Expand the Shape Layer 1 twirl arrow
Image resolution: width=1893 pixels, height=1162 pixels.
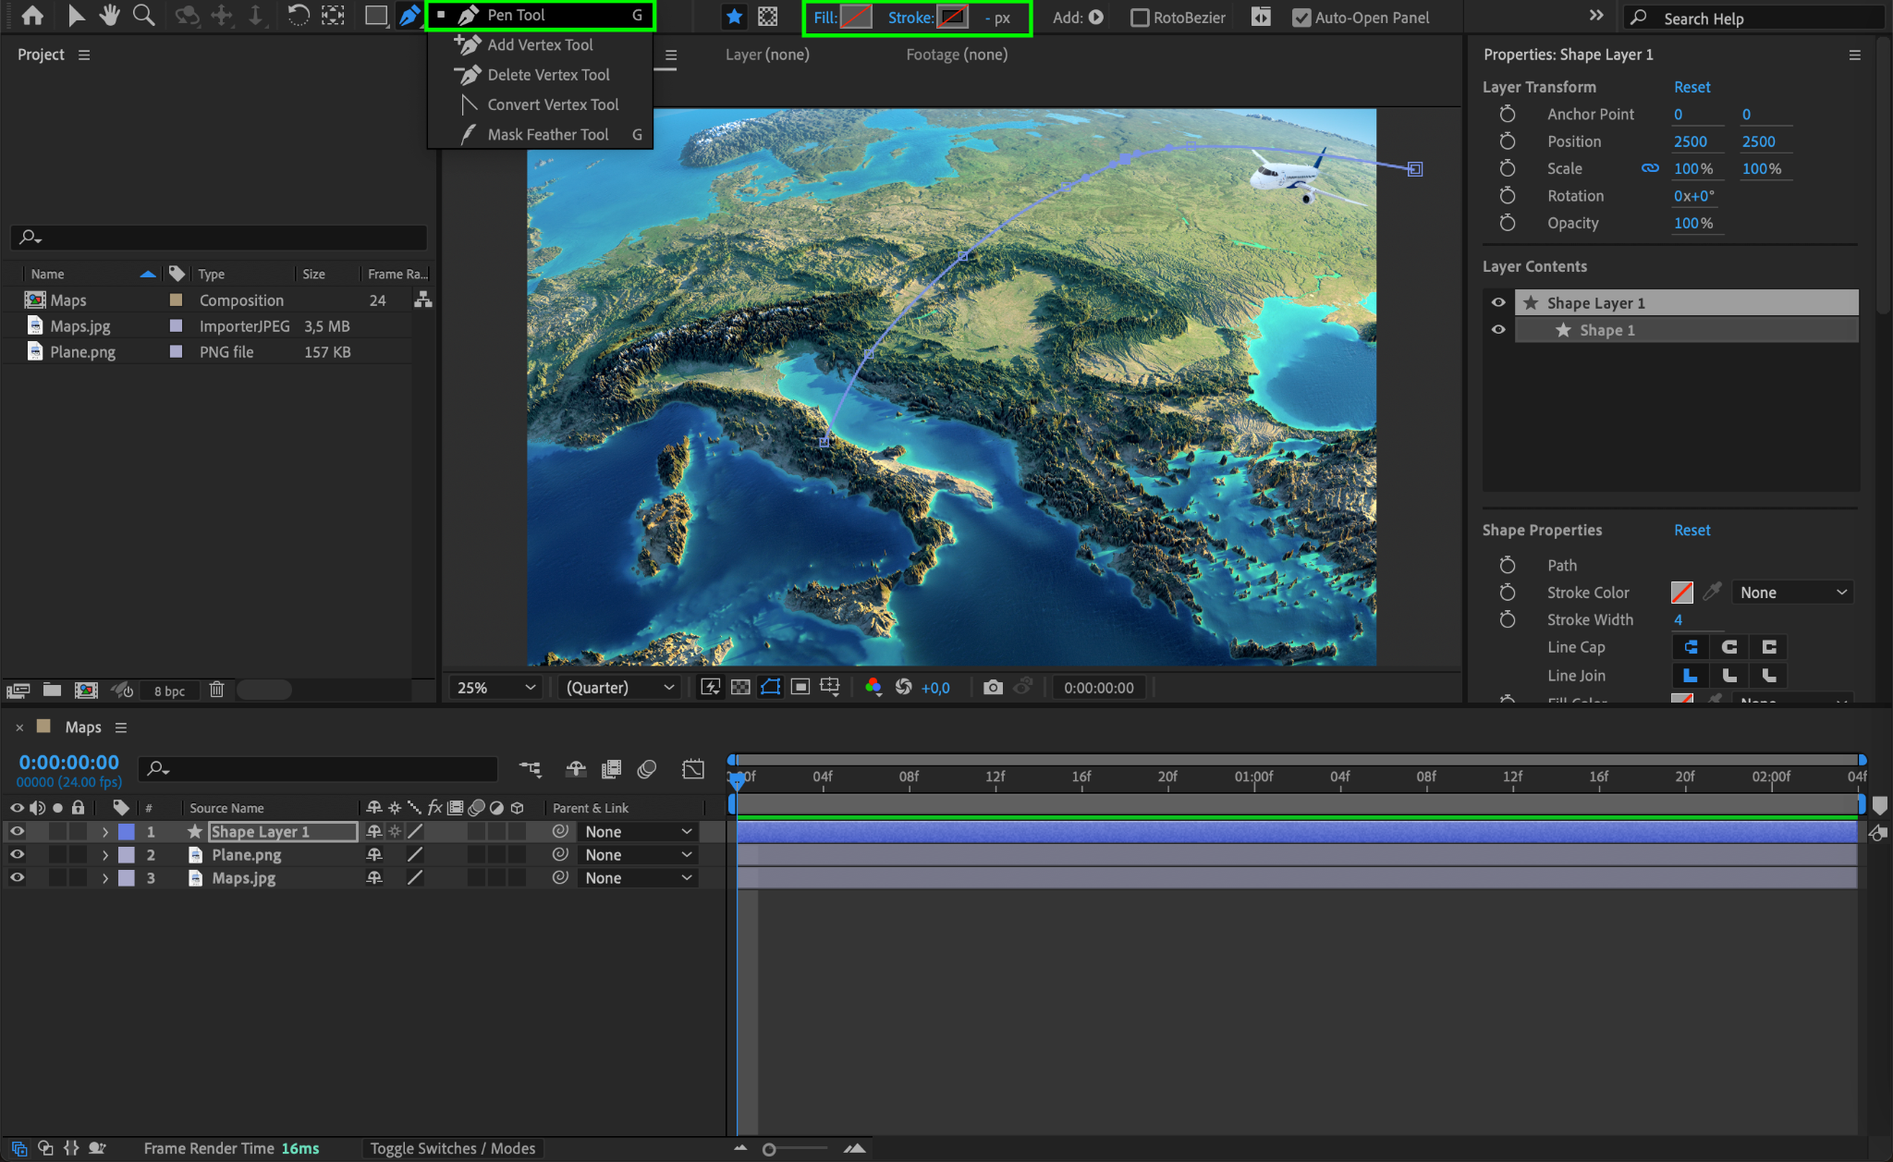(104, 831)
